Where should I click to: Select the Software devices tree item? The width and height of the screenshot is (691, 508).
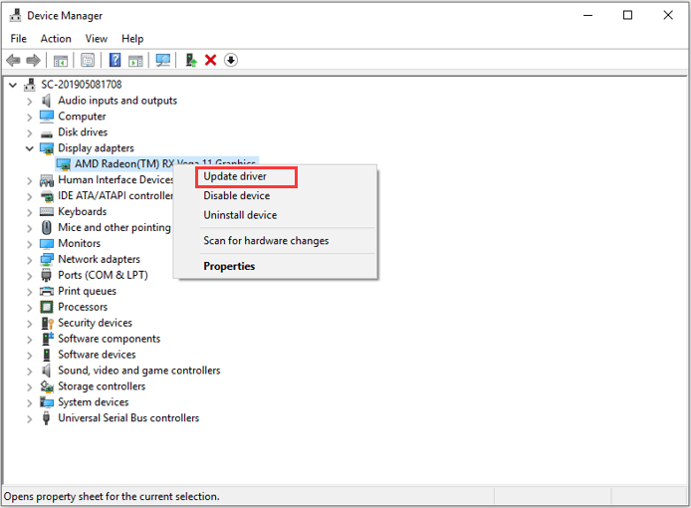[97, 355]
